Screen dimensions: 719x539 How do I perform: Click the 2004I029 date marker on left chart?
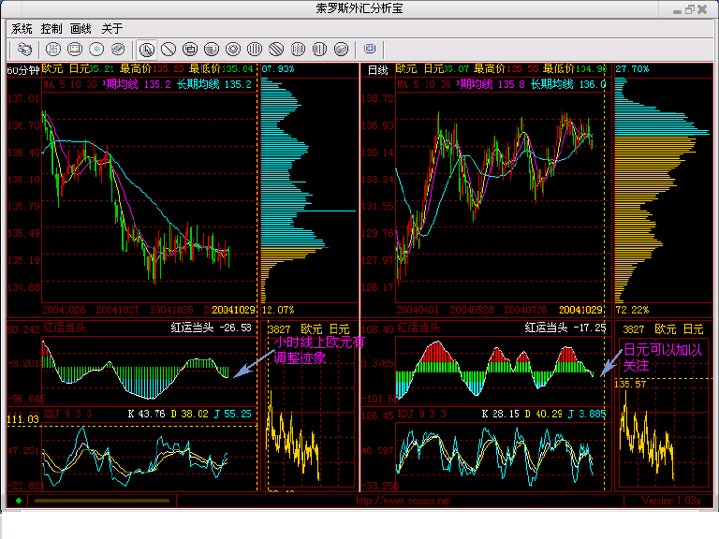point(234,309)
